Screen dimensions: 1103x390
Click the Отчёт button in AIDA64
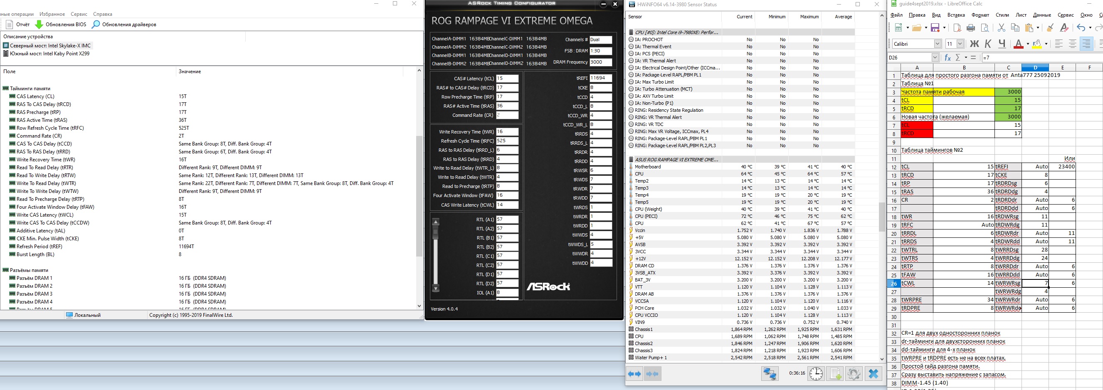(x=18, y=25)
